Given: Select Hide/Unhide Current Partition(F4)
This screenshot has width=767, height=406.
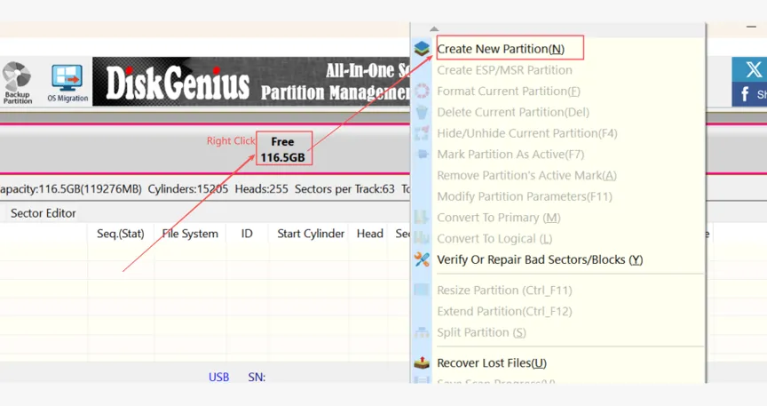Looking at the screenshot, I should tap(526, 133).
